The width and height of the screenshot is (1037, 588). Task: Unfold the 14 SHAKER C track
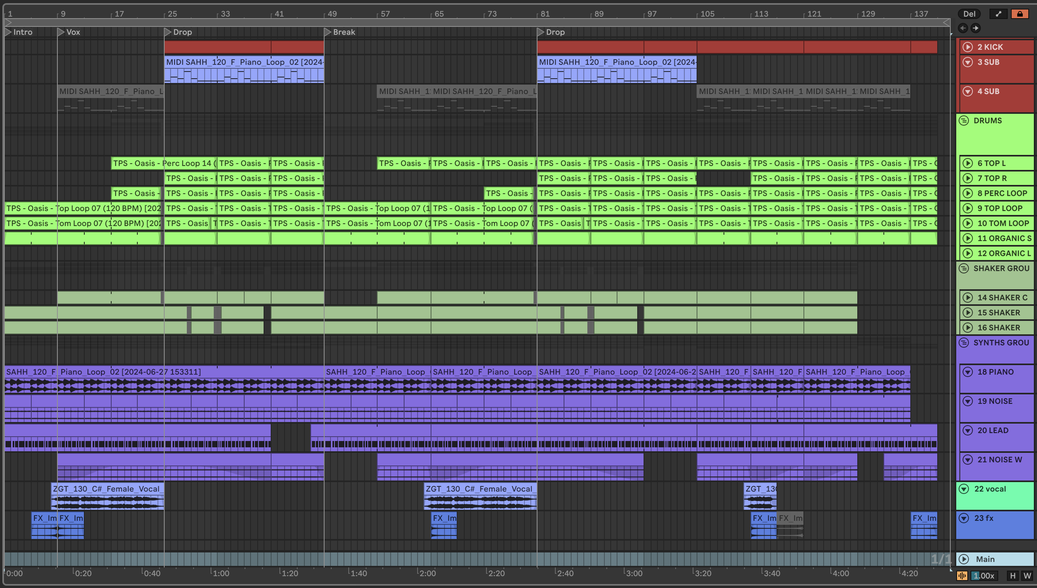[x=967, y=298]
